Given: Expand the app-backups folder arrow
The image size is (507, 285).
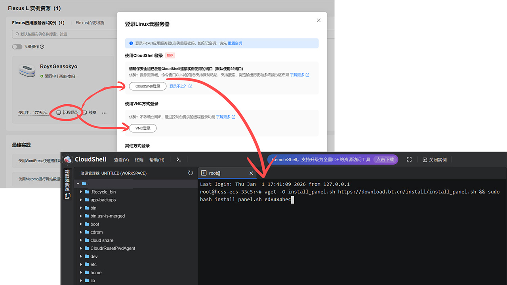Looking at the screenshot, I should tap(81, 200).
